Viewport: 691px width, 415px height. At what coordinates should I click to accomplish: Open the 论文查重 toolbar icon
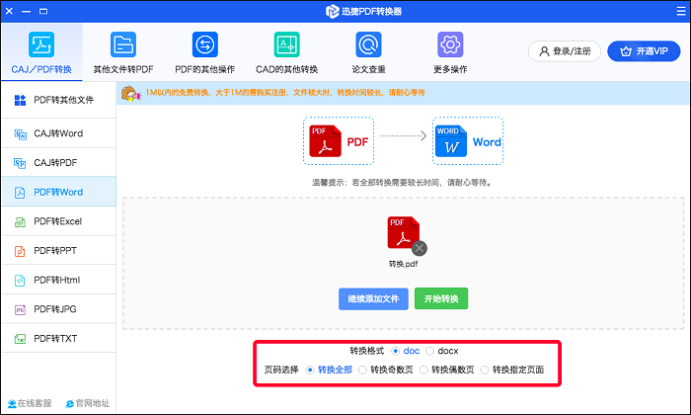368,45
